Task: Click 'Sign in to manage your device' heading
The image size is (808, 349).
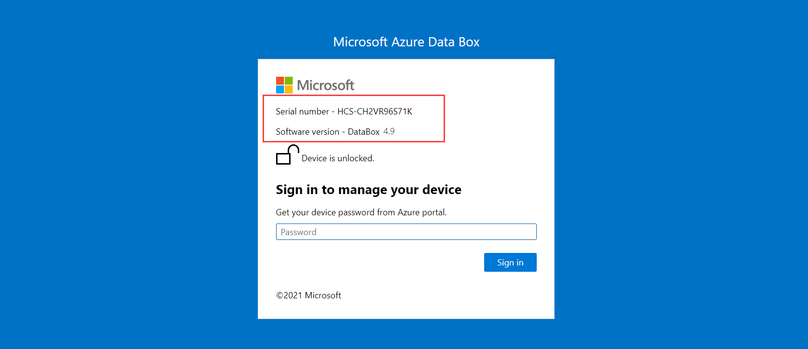Action: (x=368, y=190)
